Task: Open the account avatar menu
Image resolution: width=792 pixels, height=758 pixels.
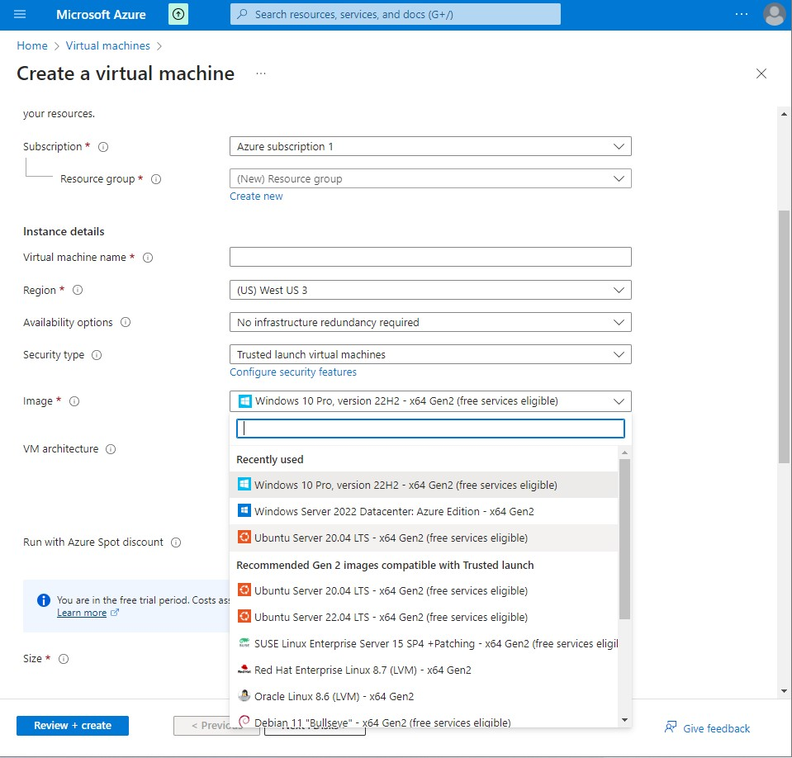Action: pyautogui.click(x=773, y=13)
